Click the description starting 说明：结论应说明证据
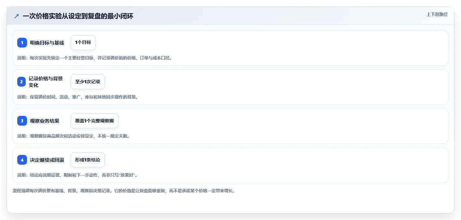The height and width of the screenshot is (220, 461). pyautogui.click(x=77, y=175)
